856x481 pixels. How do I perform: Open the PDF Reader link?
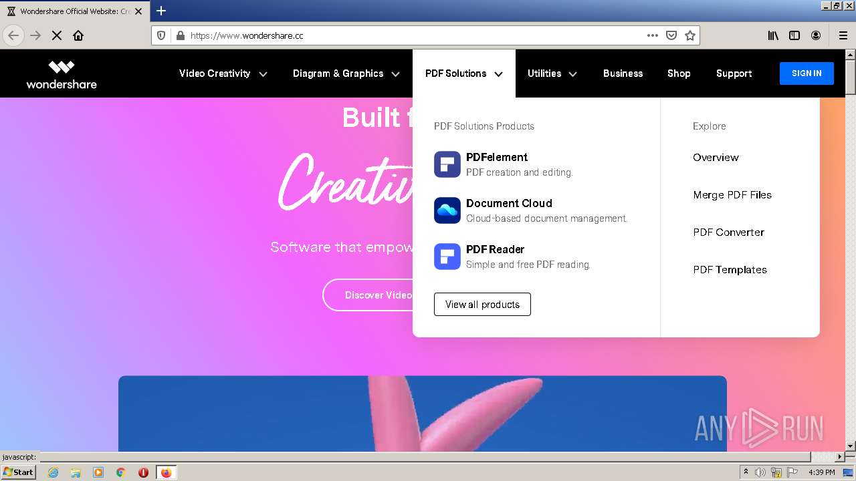(x=495, y=250)
